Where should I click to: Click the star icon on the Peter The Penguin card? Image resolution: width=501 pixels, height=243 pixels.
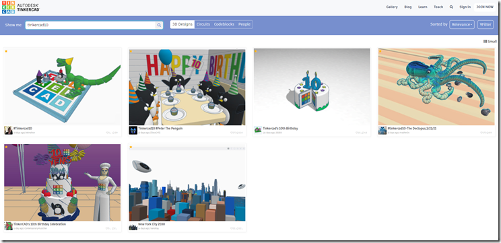pyautogui.click(x=131, y=51)
